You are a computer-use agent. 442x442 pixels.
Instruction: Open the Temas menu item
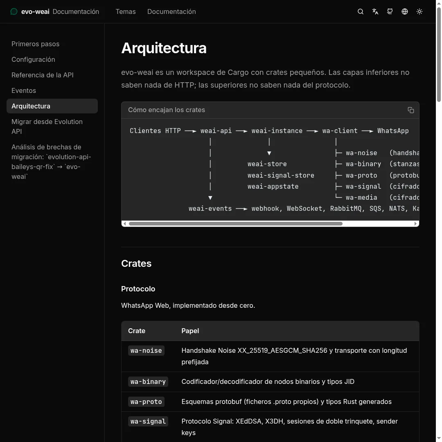coord(126,11)
